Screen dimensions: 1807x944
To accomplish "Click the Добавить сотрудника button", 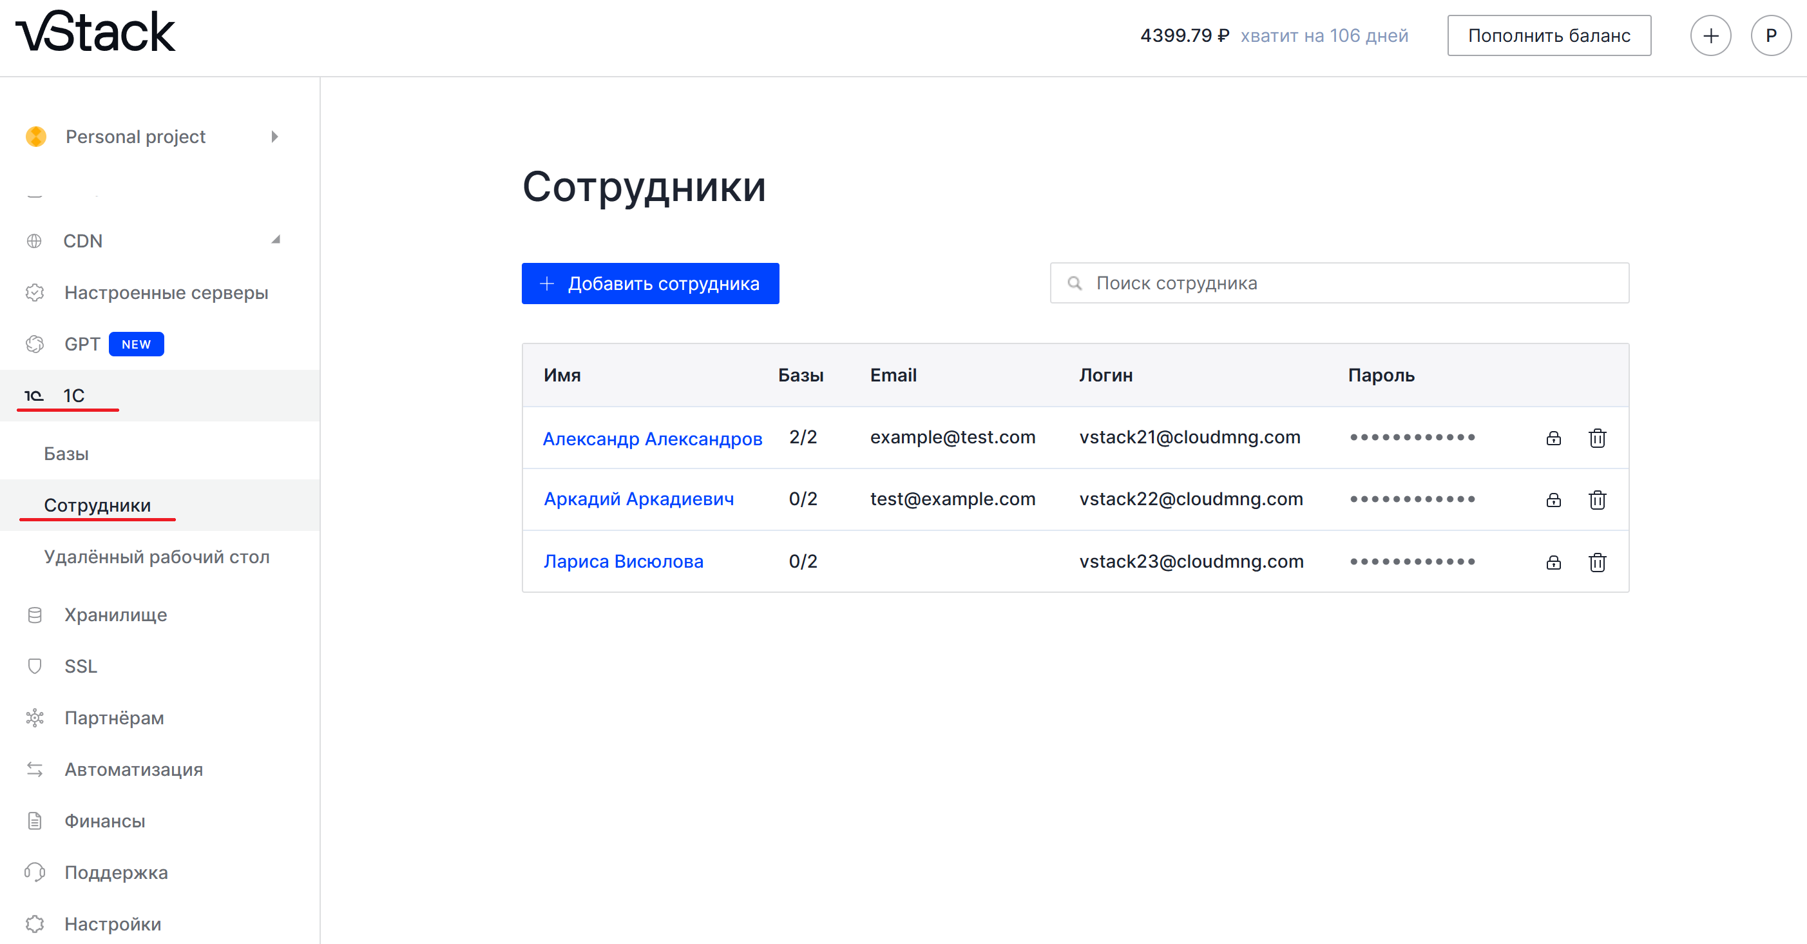I will [x=649, y=284].
